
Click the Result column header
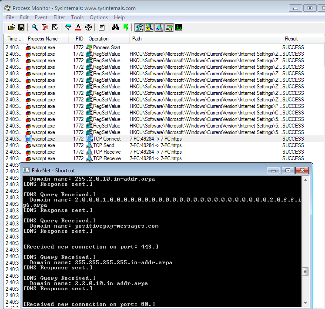pos(291,39)
